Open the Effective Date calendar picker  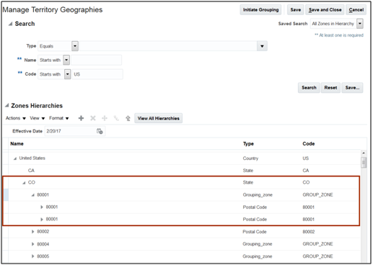(100, 131)
